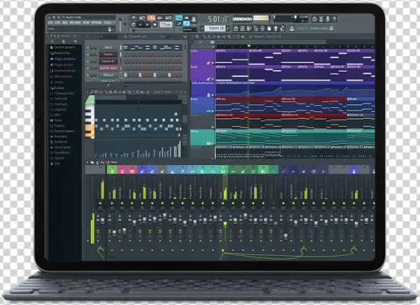The width and height of the screenshot is (420, 305).
Task: Open the EDIT menu
Action: [57, 23]
